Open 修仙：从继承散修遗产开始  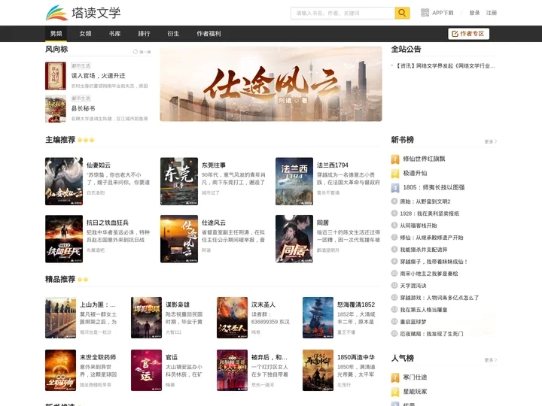(431, 238)
